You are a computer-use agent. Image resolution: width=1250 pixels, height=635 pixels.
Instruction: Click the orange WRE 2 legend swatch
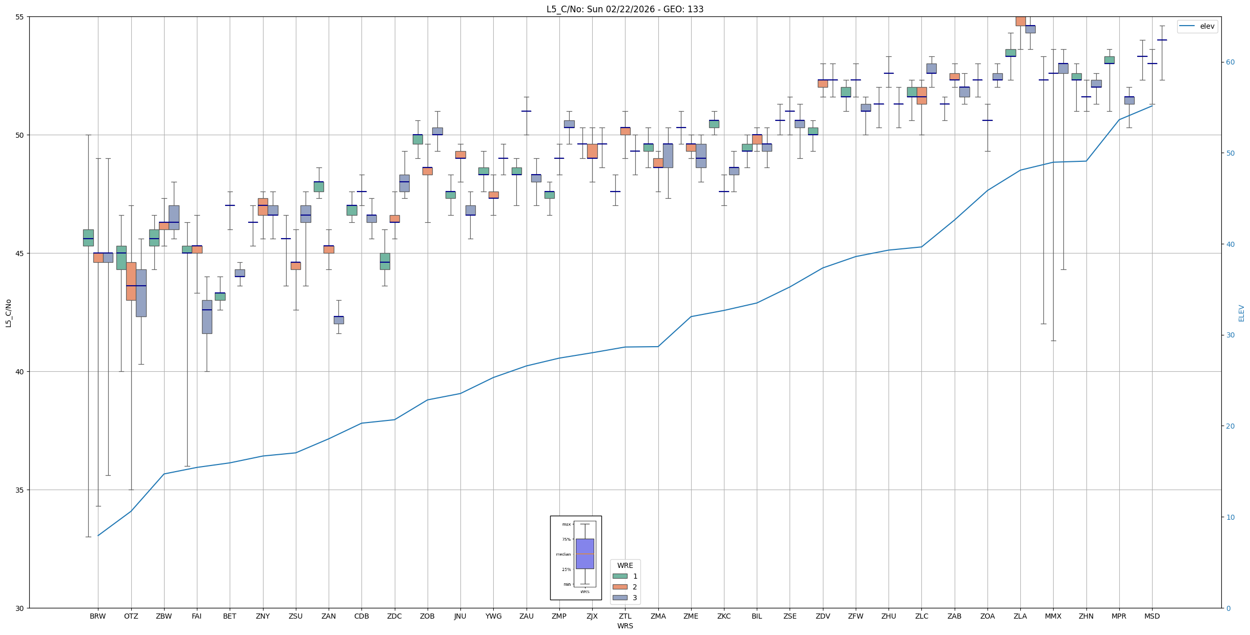click(620, 587)
